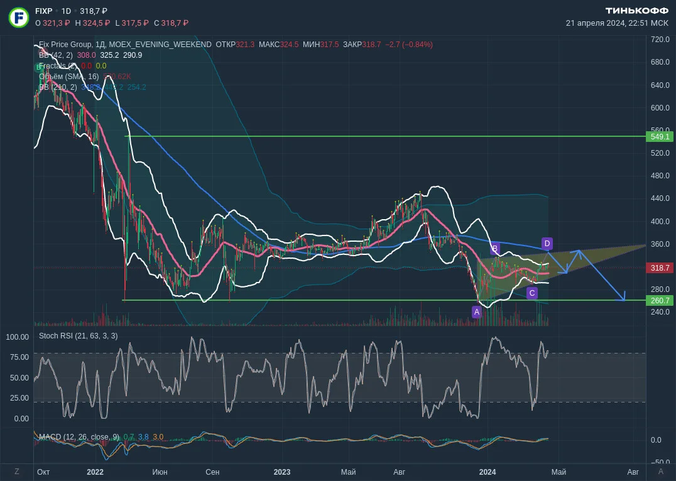Click the Сен label on the time axis

point(212,472)
